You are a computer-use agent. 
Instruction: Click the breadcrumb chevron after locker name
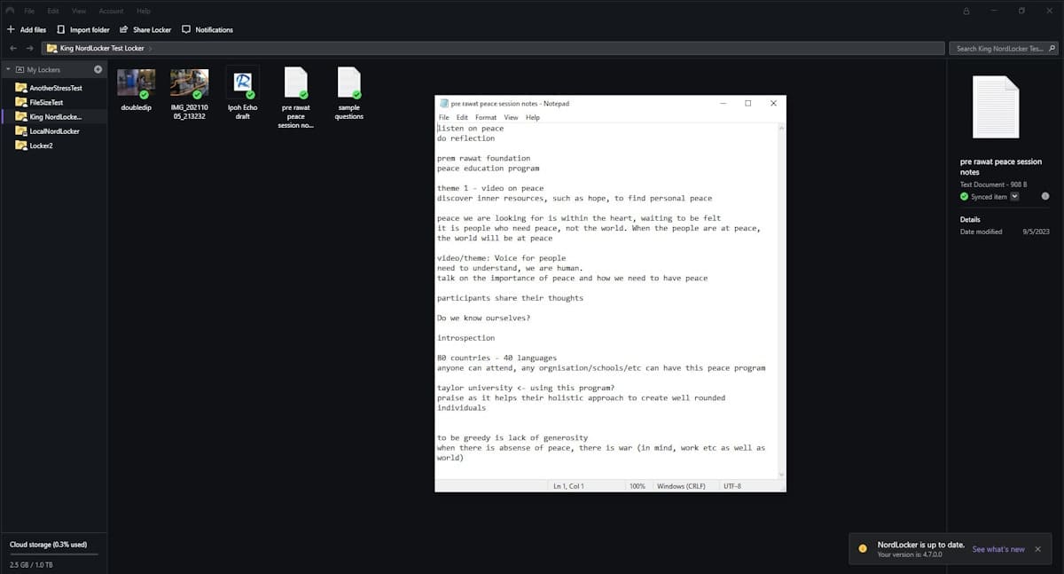click(152, 48)
